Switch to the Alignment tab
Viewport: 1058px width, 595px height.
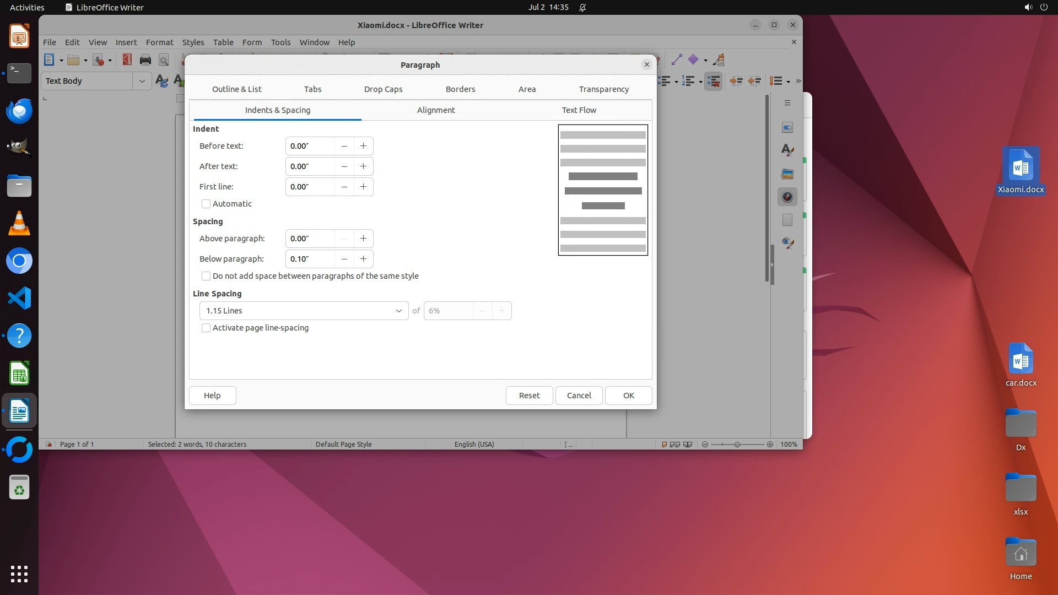435,110
